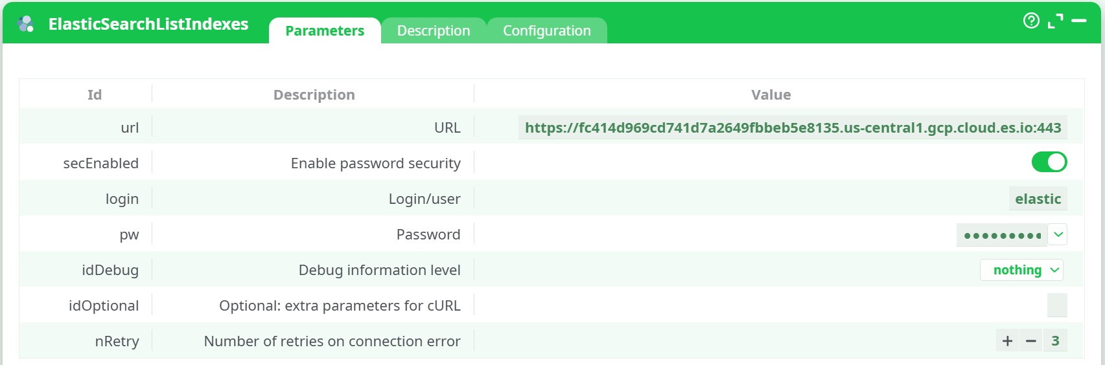Click the Debug information level description

pyautogui.click(x=380, y=270)
